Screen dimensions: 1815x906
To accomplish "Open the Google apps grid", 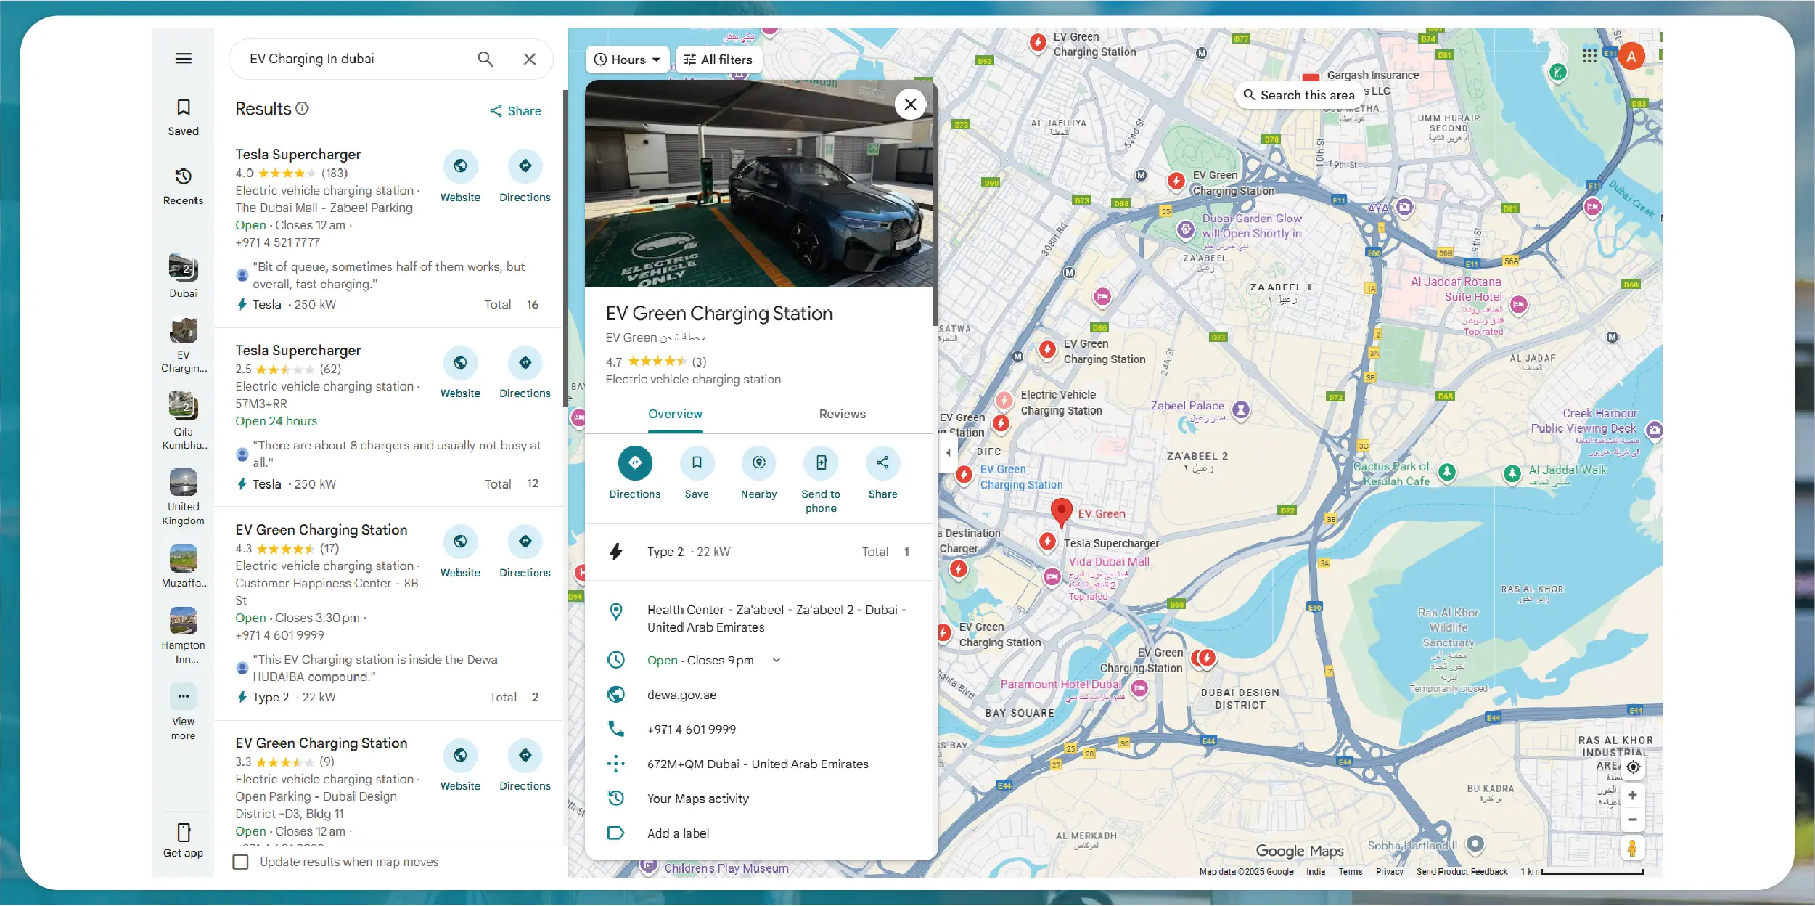I will pyautogui.click(x=1589, y=56).
